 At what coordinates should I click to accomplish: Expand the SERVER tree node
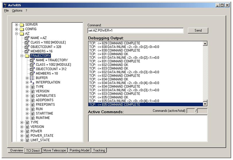tap(17, 25)
